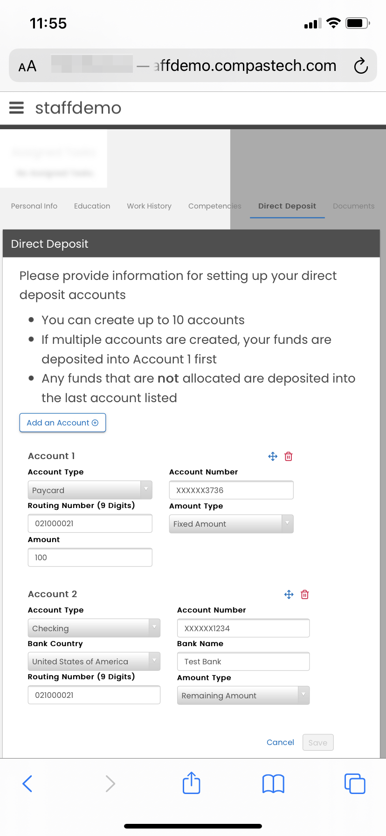The image size is (386, 836).
Task: Expand Account 1 Paycard account type dropdown
Action: 90,490
